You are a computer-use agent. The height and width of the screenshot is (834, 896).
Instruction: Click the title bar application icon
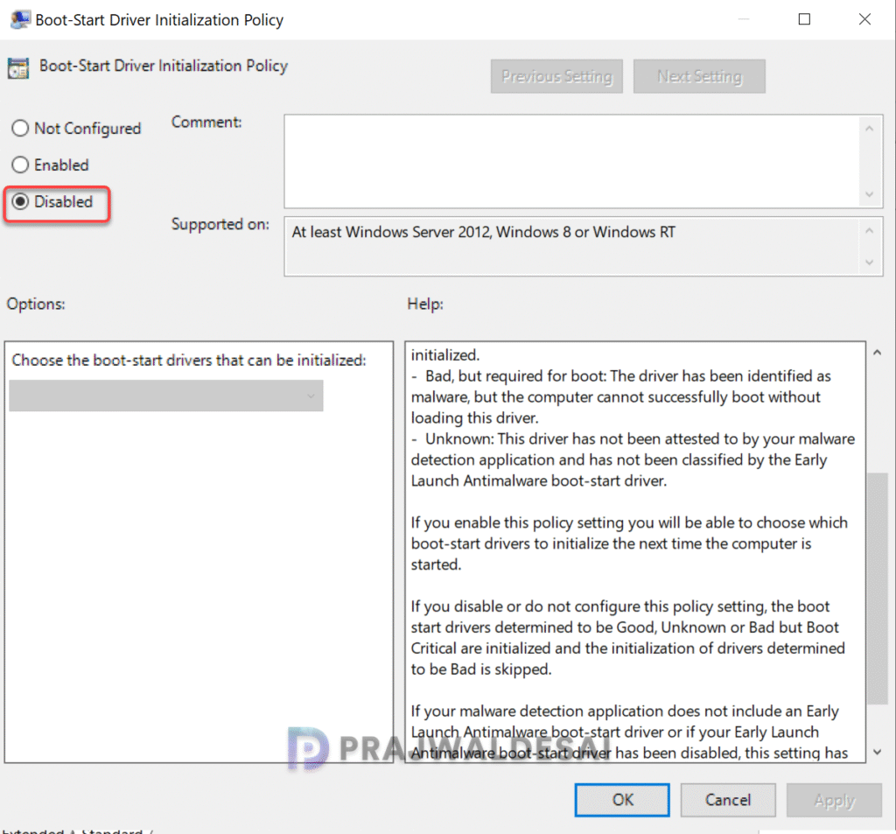coord(21,19)
